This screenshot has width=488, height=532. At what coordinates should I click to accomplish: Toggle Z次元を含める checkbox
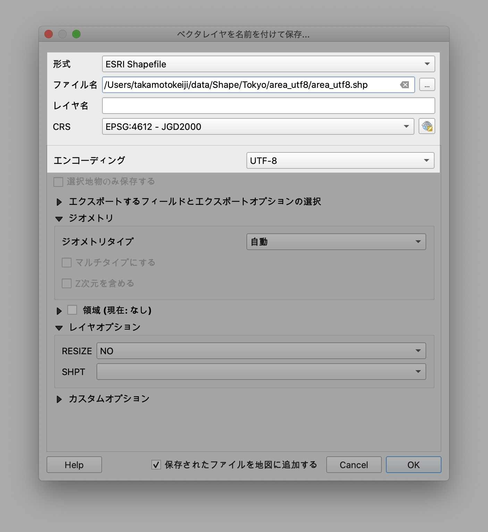(x=67, y=283)
